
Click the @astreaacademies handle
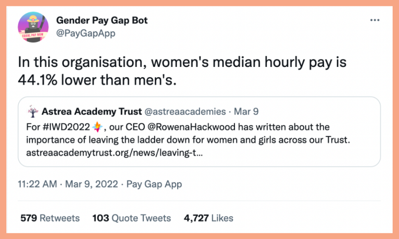[185, 112]
